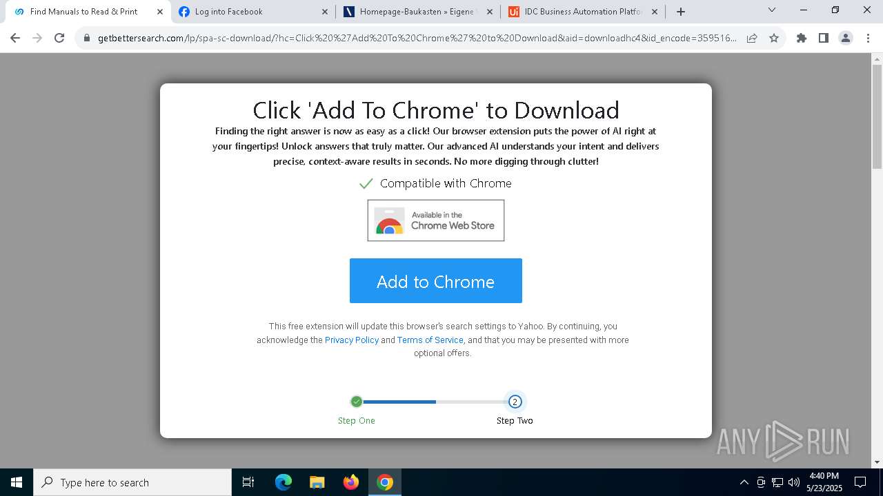Launch Firefox from the taskbar
This screenshot has height=496, width=883.
click(x=350, y=482)
